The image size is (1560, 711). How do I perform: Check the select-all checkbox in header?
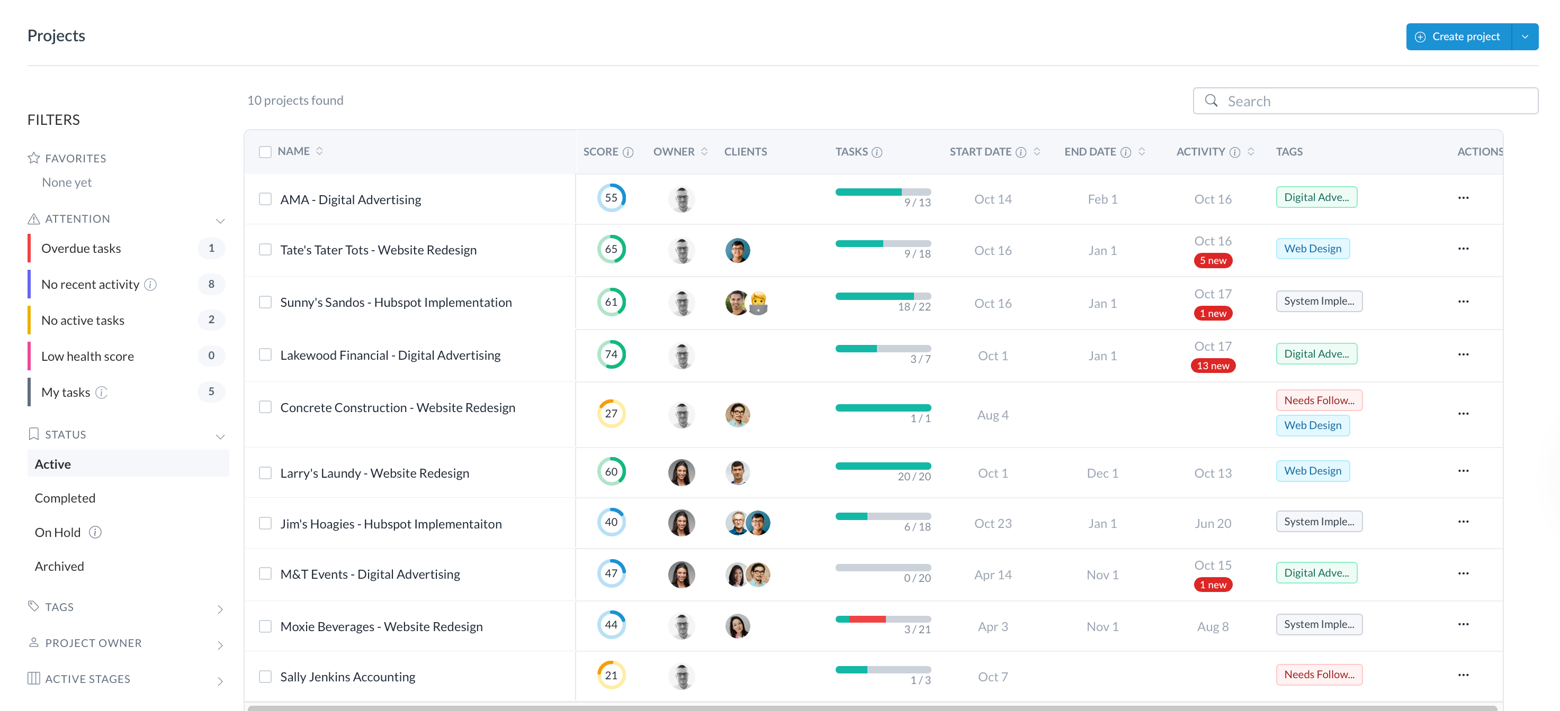265,152
